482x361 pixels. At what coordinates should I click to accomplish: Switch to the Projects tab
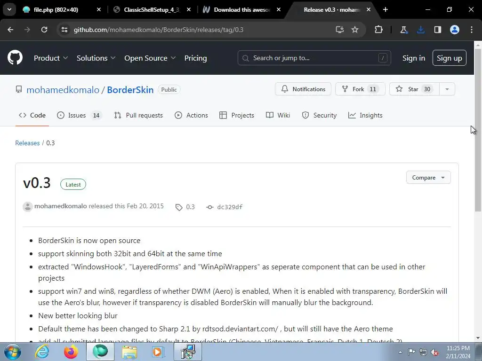point(237,115)
